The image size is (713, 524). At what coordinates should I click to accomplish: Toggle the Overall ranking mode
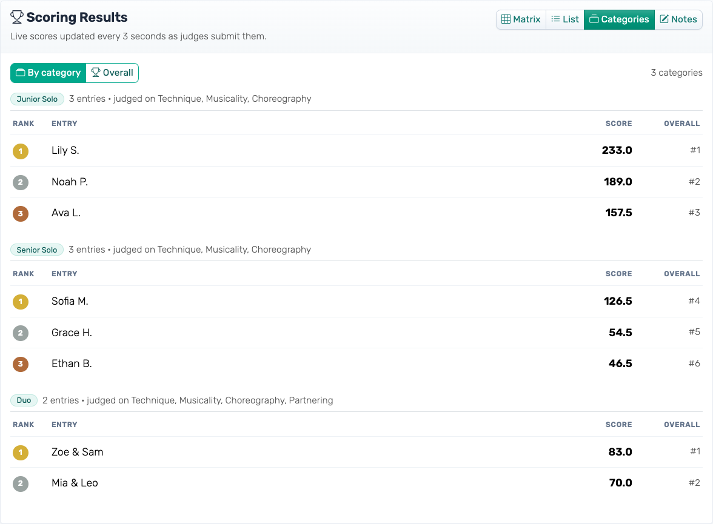[x=112, y=73]
